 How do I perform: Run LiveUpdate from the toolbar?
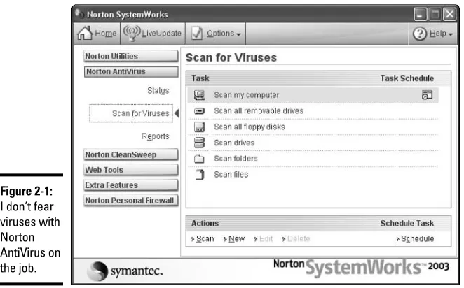pos(153,34)
